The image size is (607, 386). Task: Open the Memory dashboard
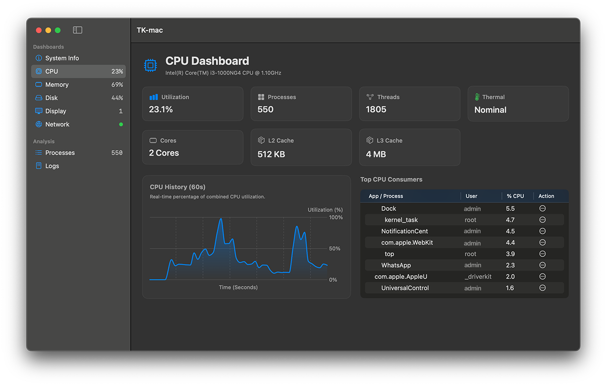57,84
